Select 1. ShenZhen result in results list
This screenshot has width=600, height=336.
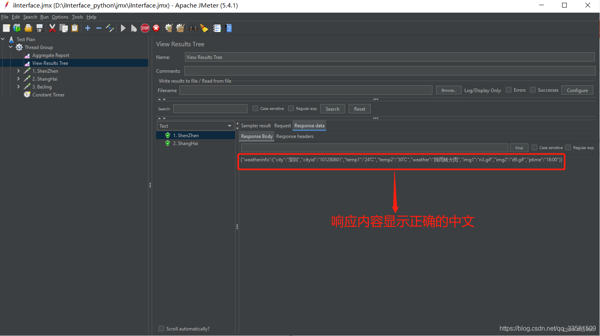[196, 135]
